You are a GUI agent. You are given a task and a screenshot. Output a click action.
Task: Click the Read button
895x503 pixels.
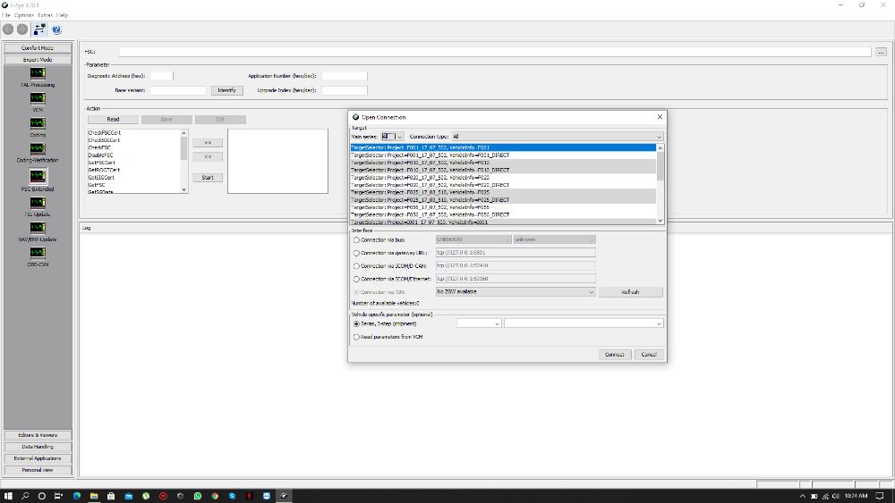(x=113, y=120)
